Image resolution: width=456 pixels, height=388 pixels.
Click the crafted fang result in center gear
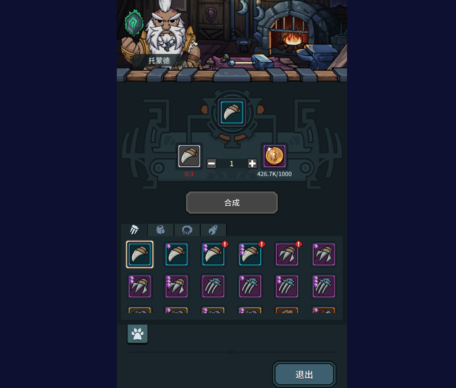[x=232, y=113]
